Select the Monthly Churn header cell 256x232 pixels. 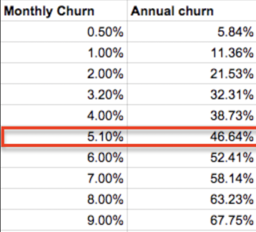pos(64,11)
